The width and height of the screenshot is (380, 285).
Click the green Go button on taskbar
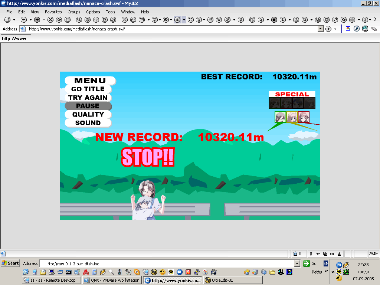[306, 263]
